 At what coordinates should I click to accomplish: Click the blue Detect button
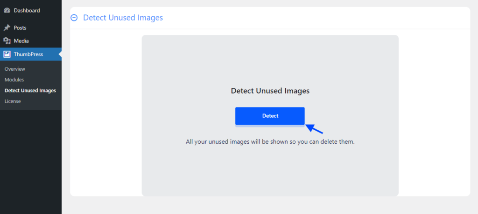pyautogui.click(x=270, y=116)
